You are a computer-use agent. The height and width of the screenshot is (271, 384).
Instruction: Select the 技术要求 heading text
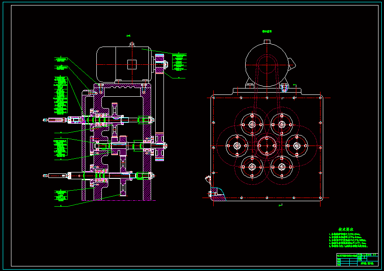coord(346,229)
